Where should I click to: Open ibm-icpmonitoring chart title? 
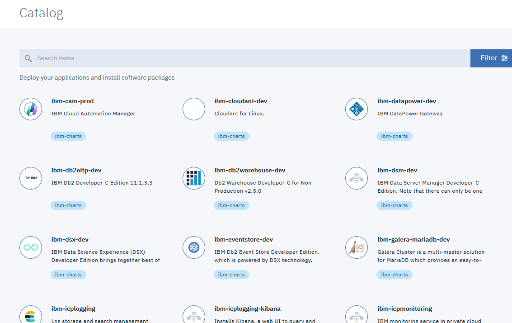404,309
